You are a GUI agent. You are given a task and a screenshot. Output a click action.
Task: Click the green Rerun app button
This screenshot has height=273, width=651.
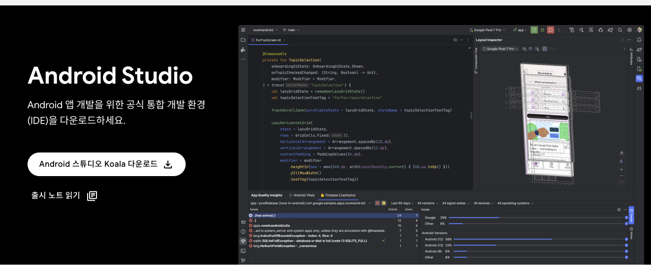[534, 30]
